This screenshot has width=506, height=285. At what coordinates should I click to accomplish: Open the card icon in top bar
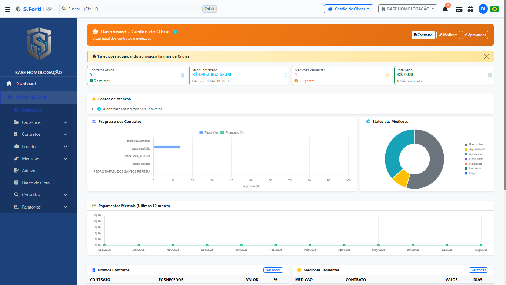[459, 9]
